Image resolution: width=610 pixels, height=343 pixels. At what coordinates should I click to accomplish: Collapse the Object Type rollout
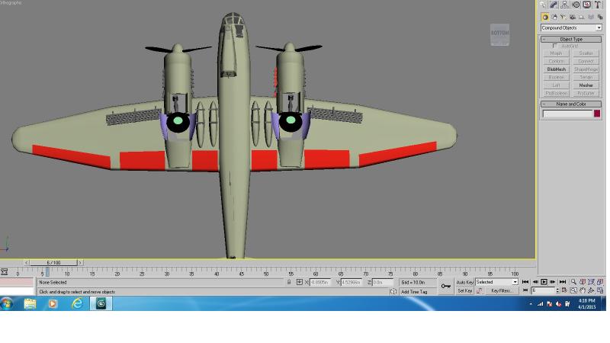tap(571, 40)
